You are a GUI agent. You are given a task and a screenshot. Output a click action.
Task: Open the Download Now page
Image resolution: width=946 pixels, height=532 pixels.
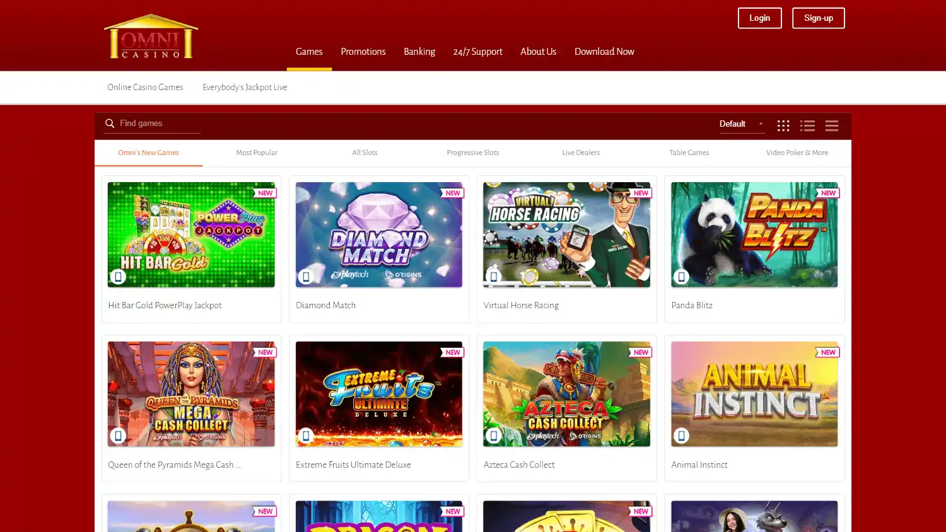click(604, 52)
